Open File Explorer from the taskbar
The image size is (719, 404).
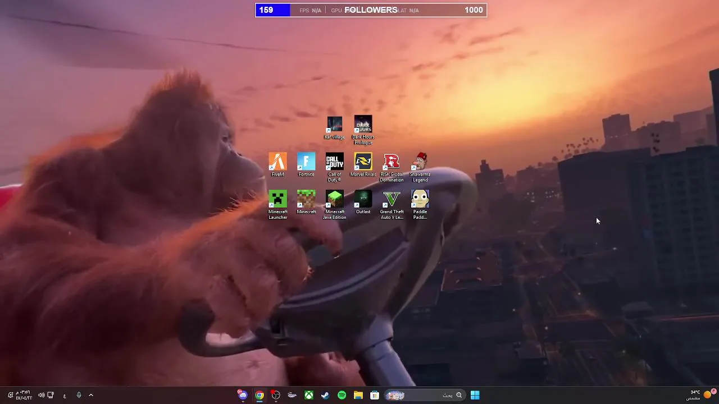[x=358, y=395]
